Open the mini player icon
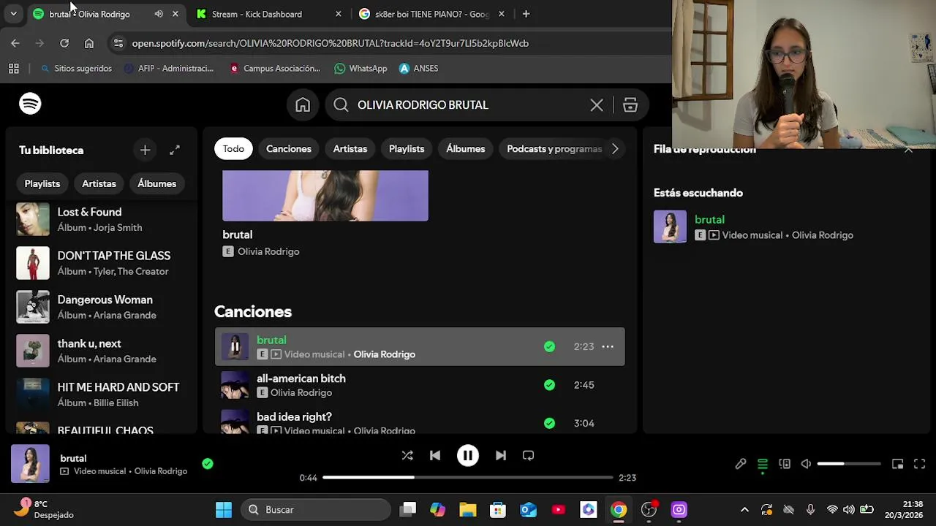 point(897,464)
